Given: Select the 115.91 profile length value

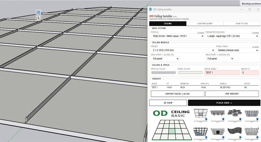Looking at the screenshot, I should tap(203, 88).
